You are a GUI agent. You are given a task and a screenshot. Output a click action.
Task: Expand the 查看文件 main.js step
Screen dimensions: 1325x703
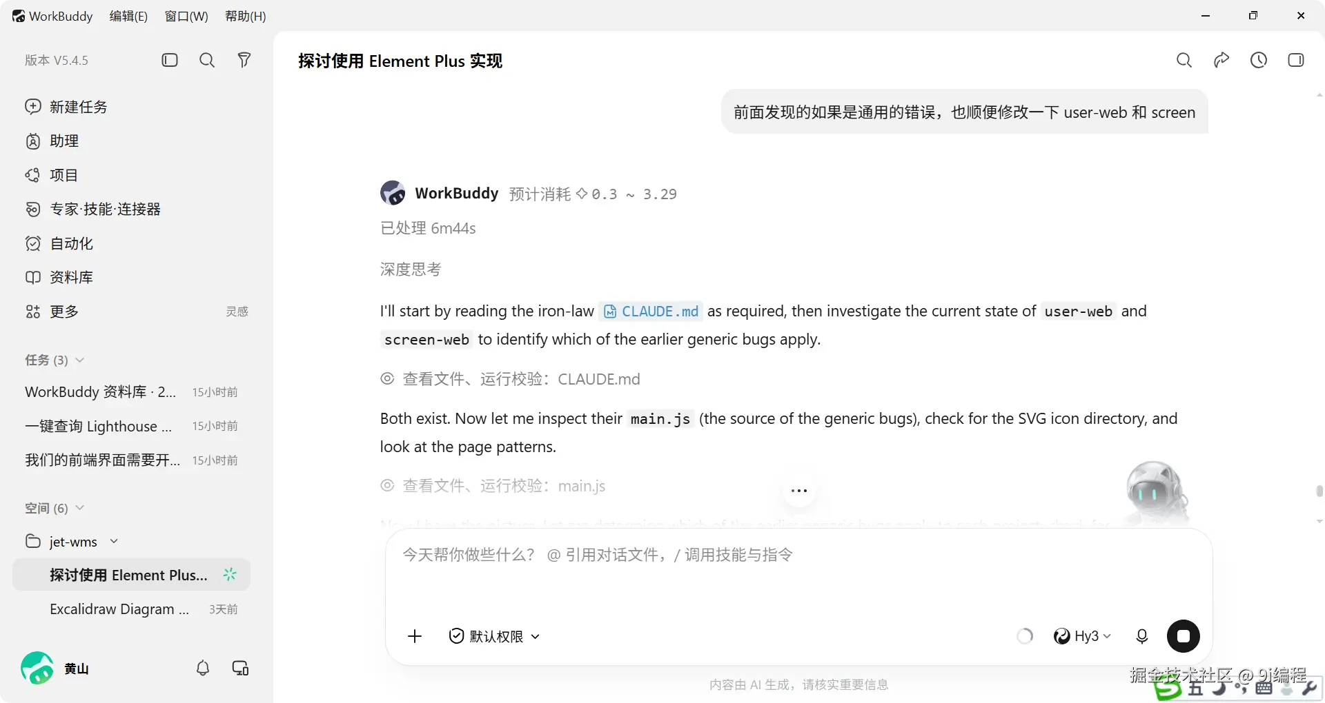[x=493, y=486]
